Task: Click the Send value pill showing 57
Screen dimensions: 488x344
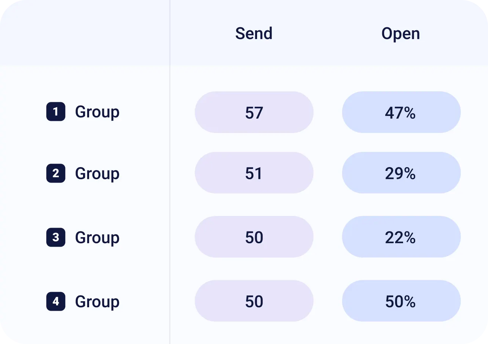Action: [254, 112]
